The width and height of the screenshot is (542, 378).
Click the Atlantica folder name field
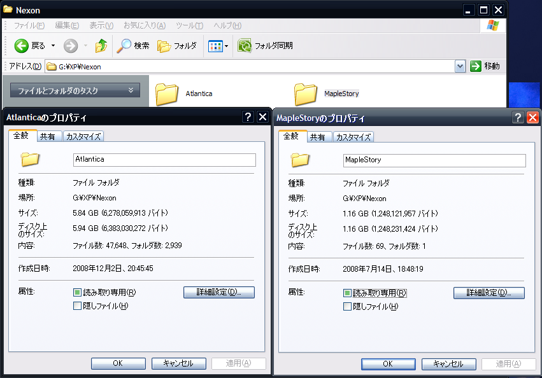click(164, 160)
